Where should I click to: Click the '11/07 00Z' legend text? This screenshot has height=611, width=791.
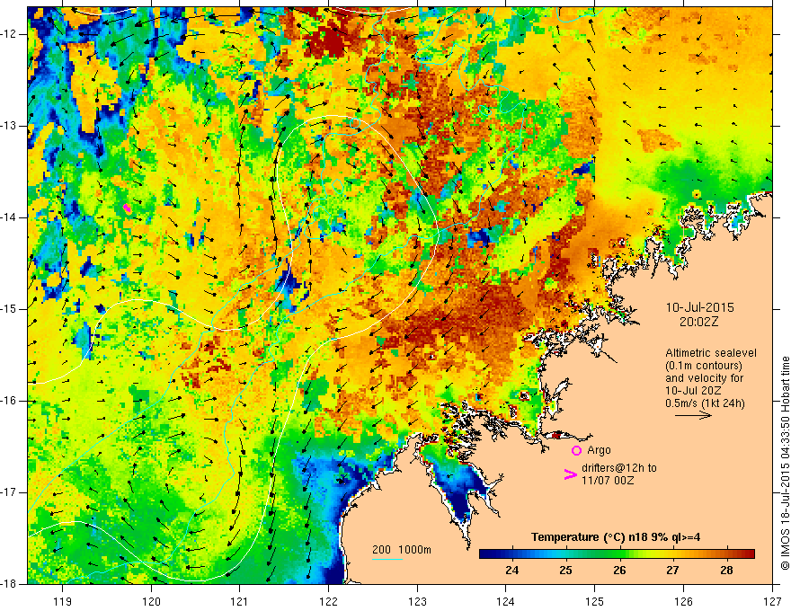tap(608, 481)
